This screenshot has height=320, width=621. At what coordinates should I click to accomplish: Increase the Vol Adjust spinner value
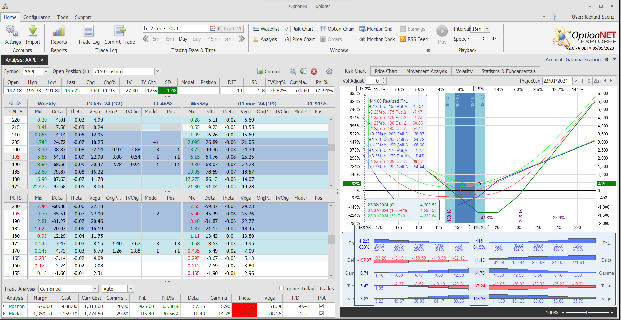[383, 79]
